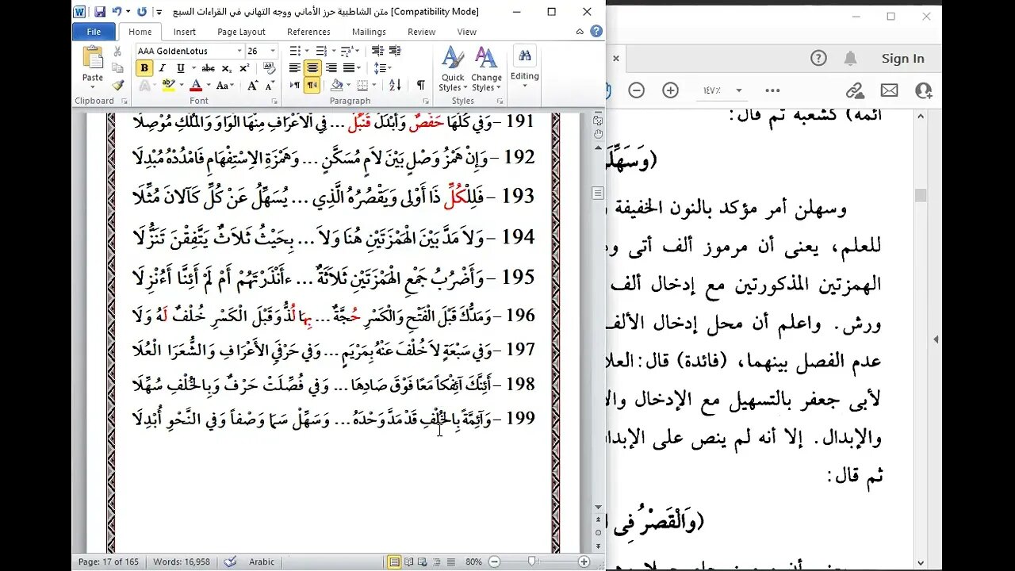The image size is (1015, 571).
Task: Click the PDF reader notifications bell
Action: tap(850, 59)
